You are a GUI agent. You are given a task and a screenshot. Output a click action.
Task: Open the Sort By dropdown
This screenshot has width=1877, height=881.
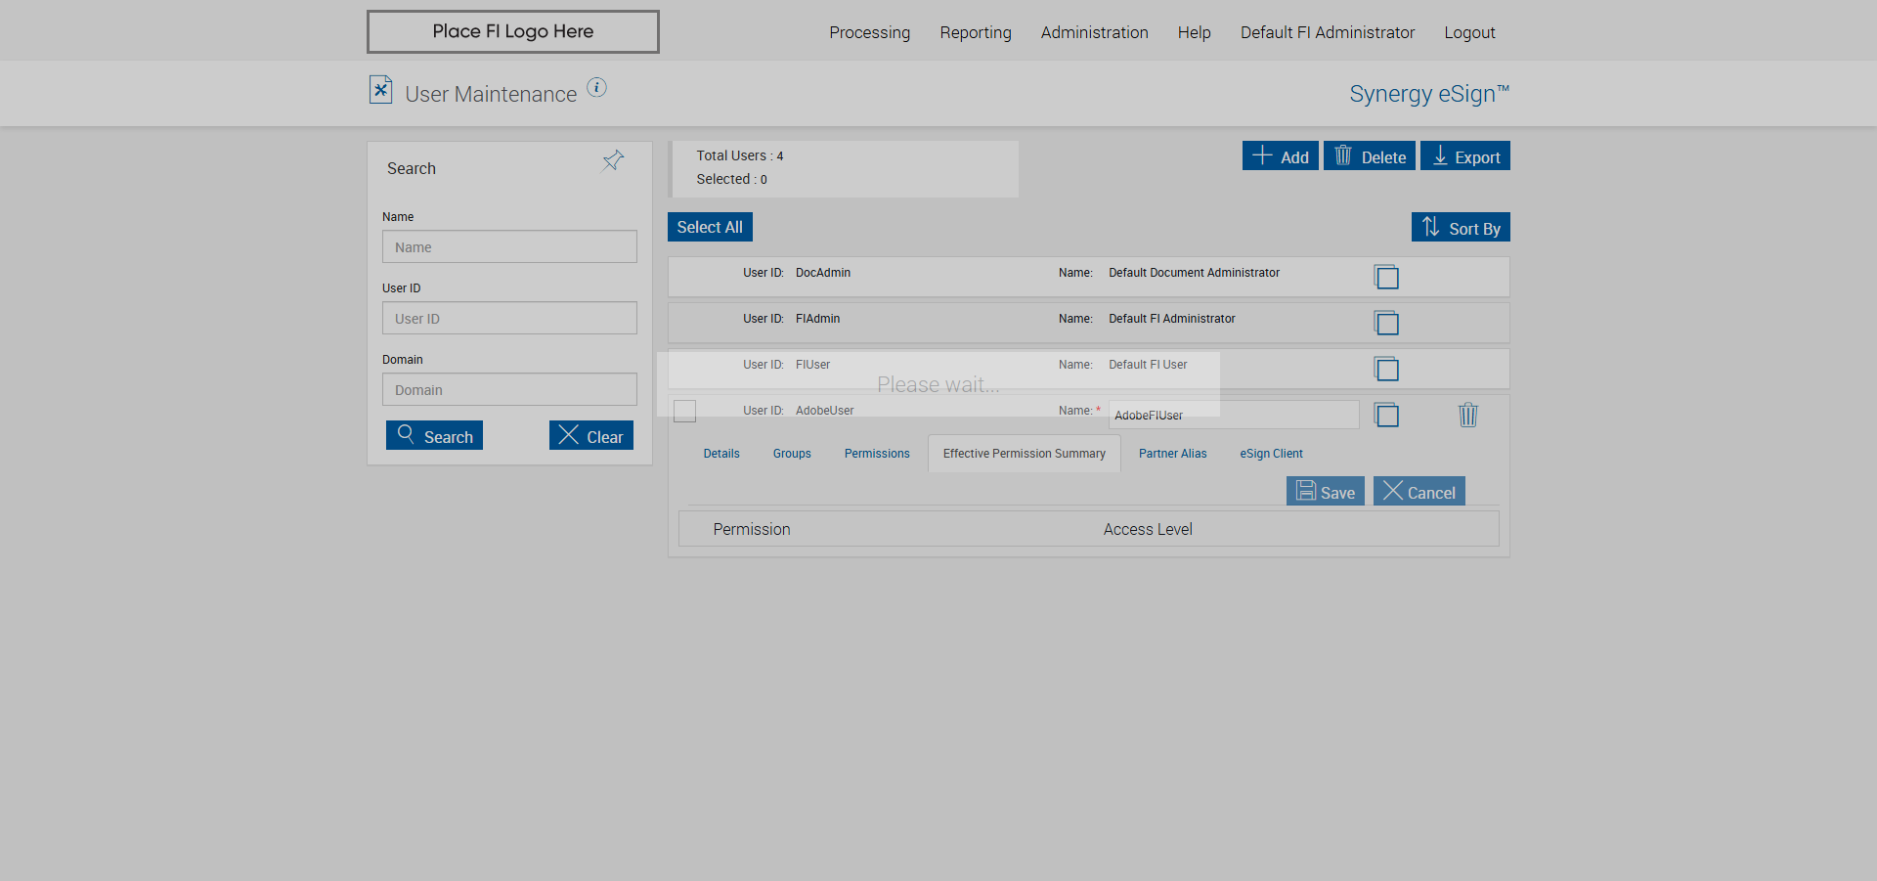pyautogui.click(x=1461, y=227)
